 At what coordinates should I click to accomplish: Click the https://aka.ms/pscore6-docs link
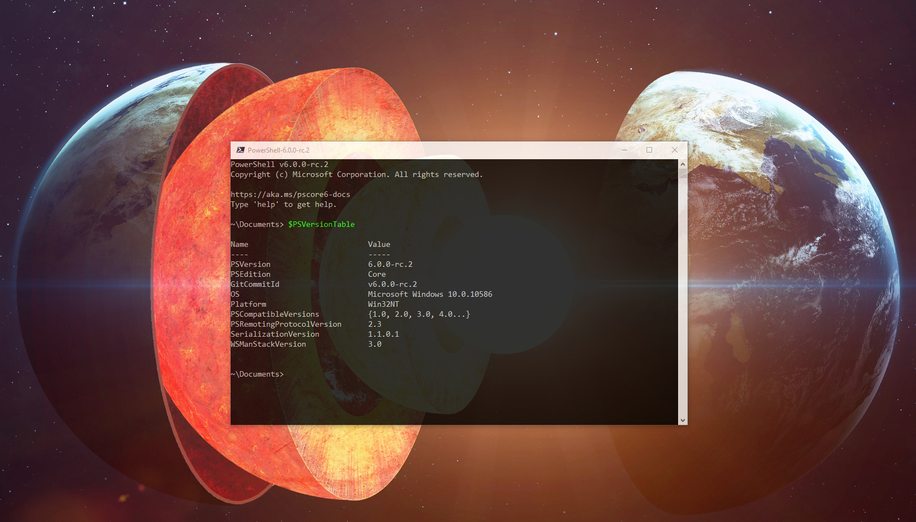pos(291,194)
